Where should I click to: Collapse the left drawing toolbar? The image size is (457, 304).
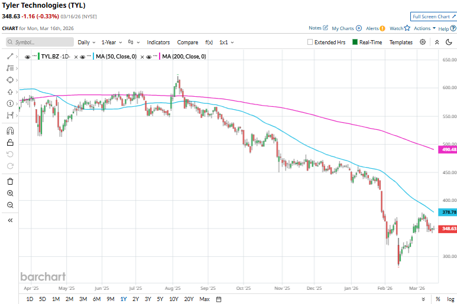click(x=10, y=220)
